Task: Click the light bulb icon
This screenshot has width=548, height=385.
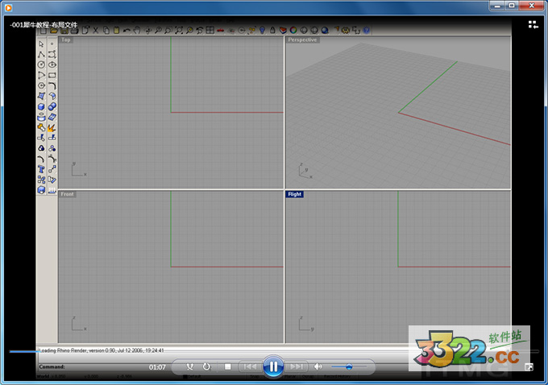Action: (262, 31)
